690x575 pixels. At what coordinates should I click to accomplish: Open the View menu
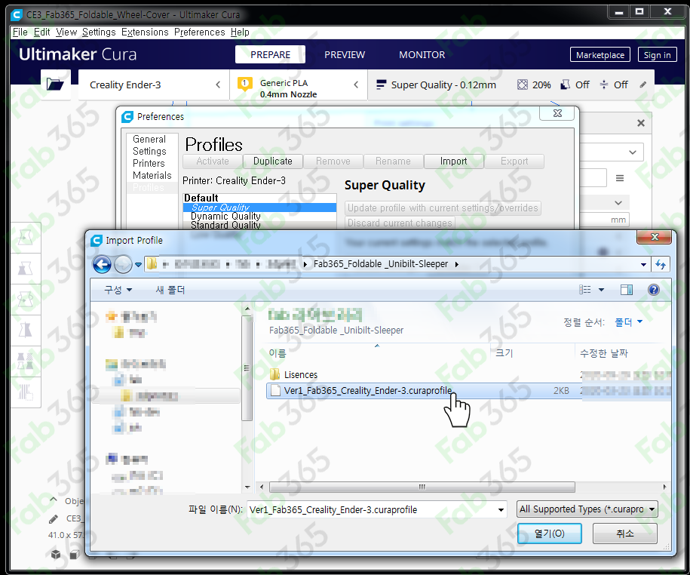coord(66,32)
